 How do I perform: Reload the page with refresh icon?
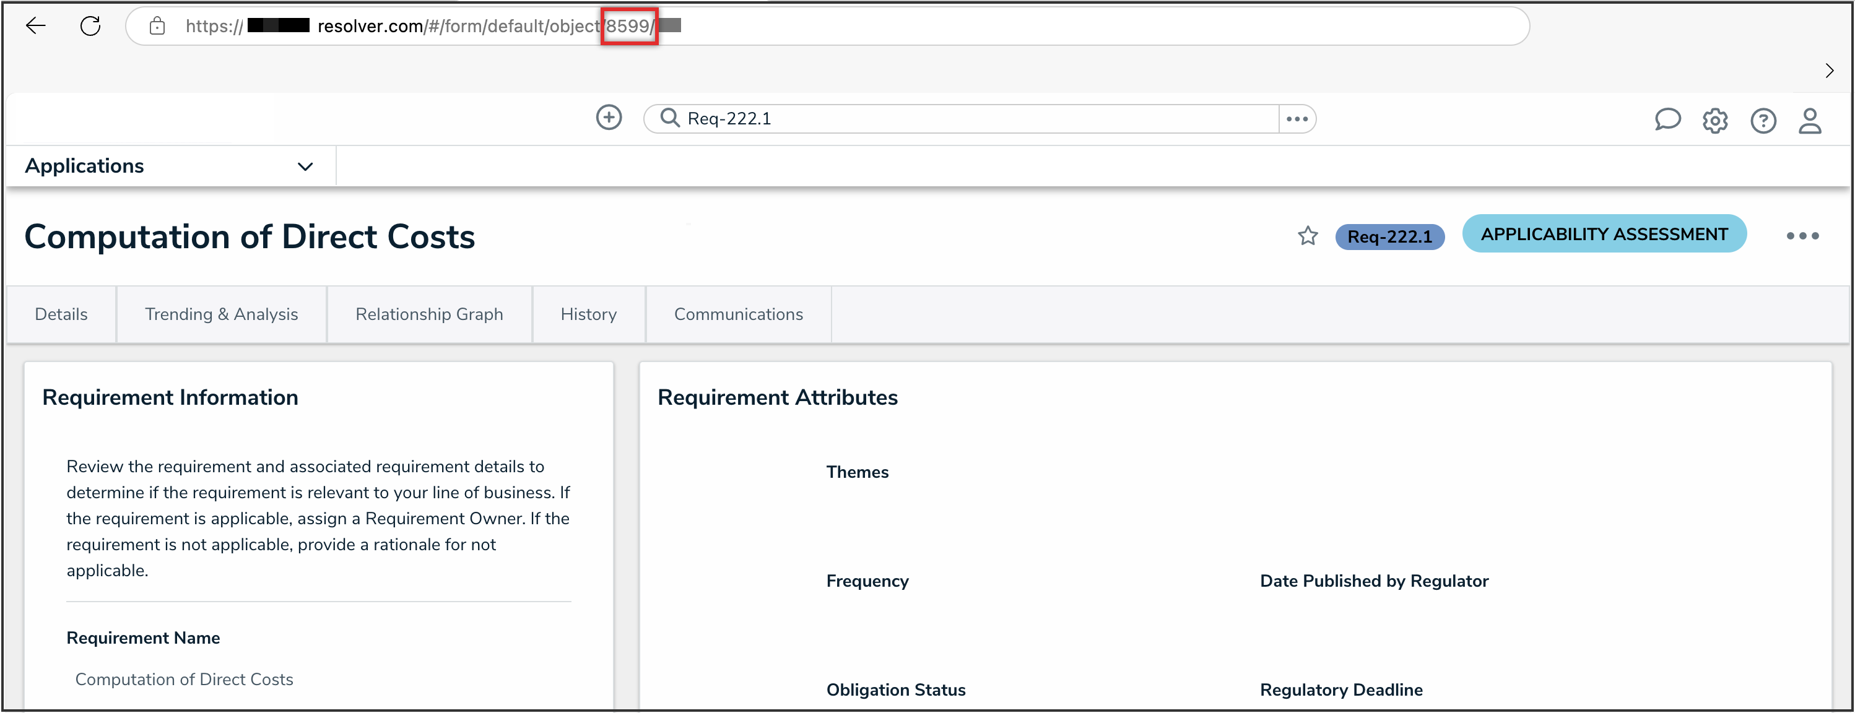coord(91,27)
